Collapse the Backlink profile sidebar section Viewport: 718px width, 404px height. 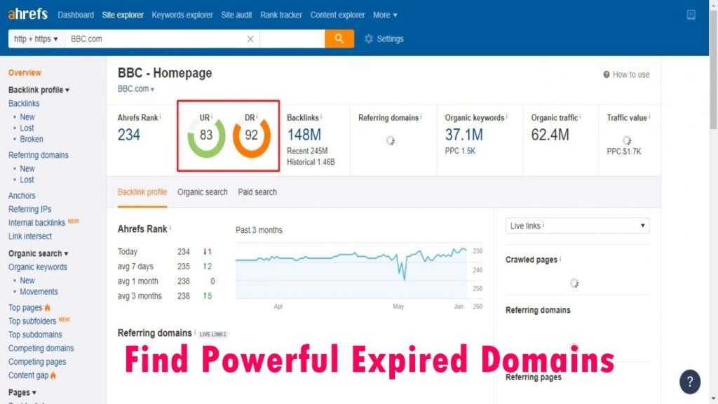click(39, 90)
